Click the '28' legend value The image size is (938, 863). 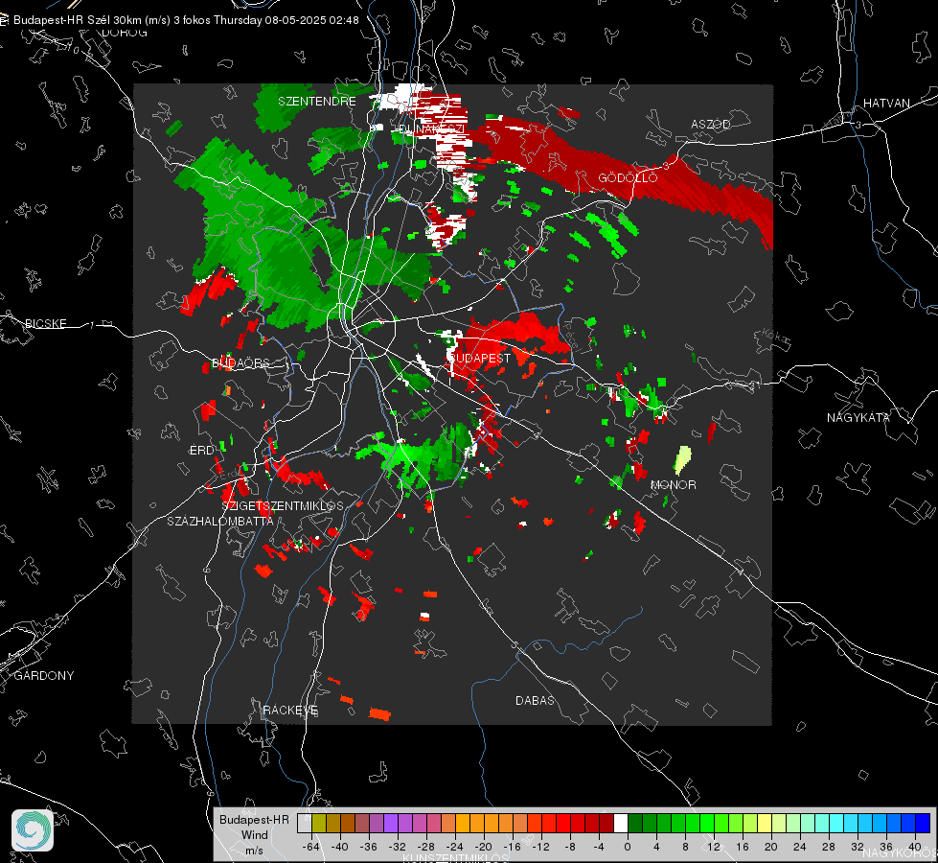828,847
